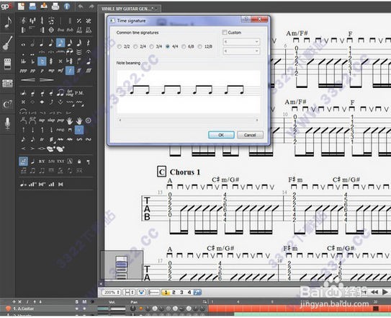Print the score via printer icon
Viewport: 391px width, 318px height.
[55, 6]
